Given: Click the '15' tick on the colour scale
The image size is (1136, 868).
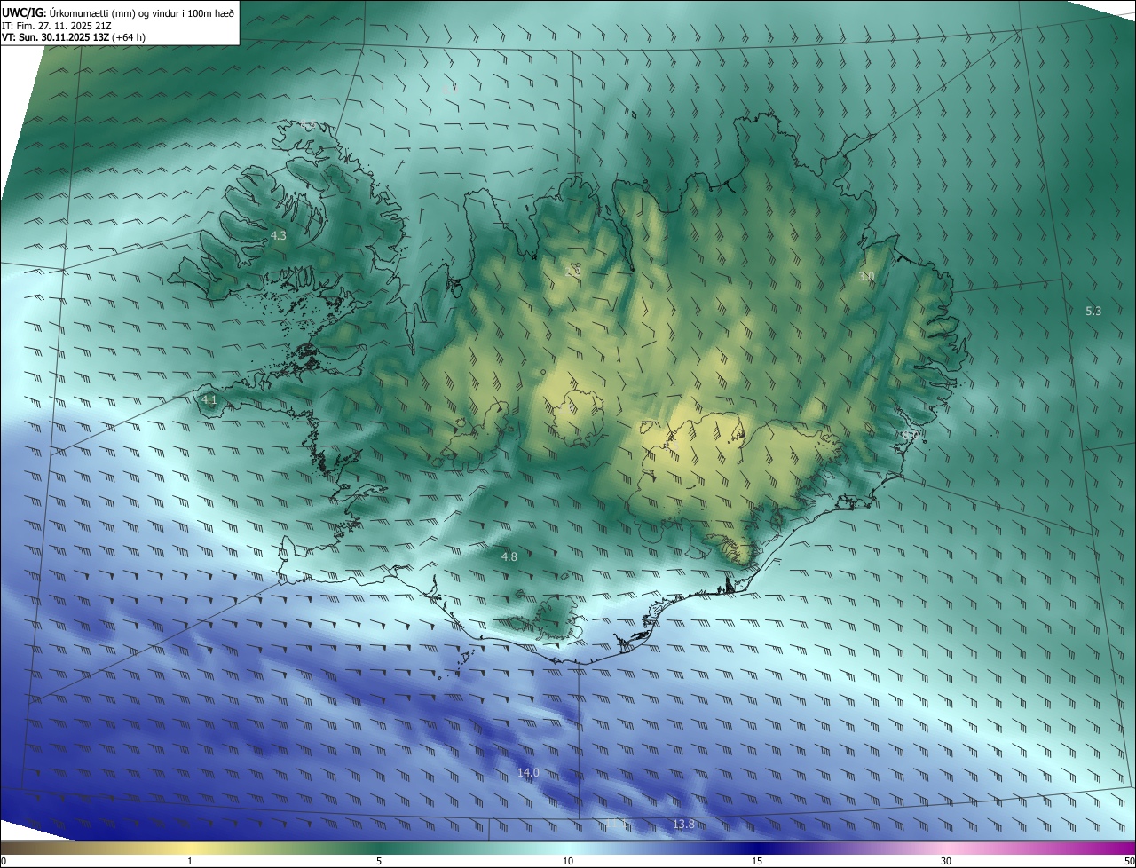Looking at the screenshot, I should 757,861.
